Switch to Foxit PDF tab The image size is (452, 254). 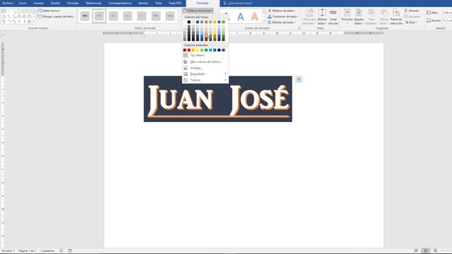175,3
